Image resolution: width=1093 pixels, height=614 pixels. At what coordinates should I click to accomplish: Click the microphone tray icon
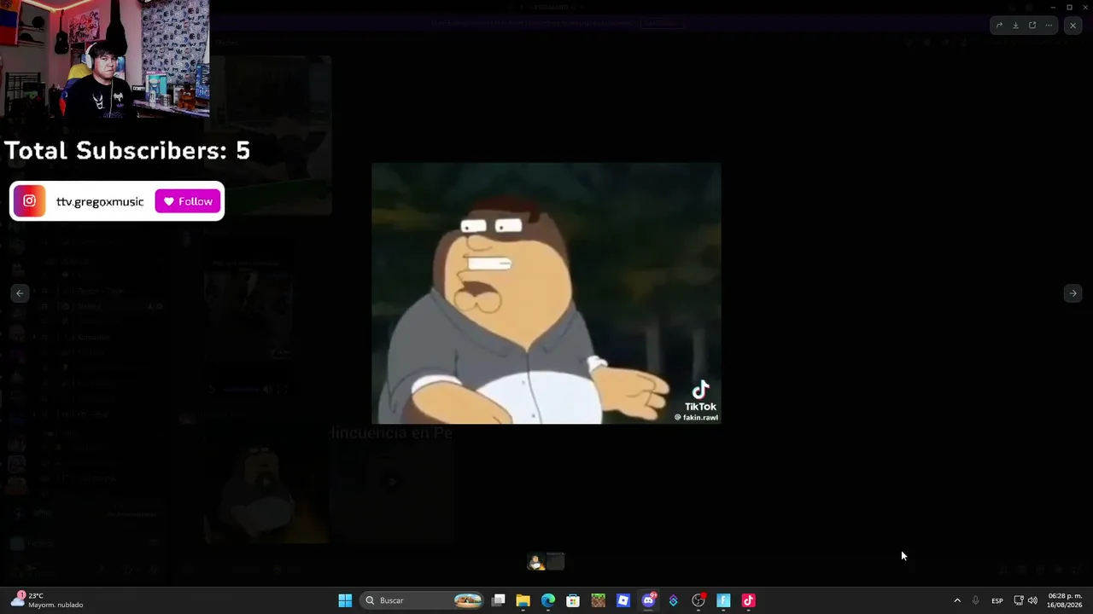pyautogui.click(x=976, y=600)
